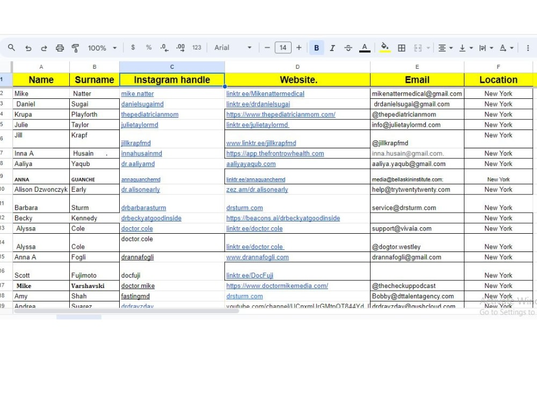Image resolution: width=537 pixels, height=403 pixels.
Task: Open the thepediatricianmom Instagram link
Action: click(150, 114)
